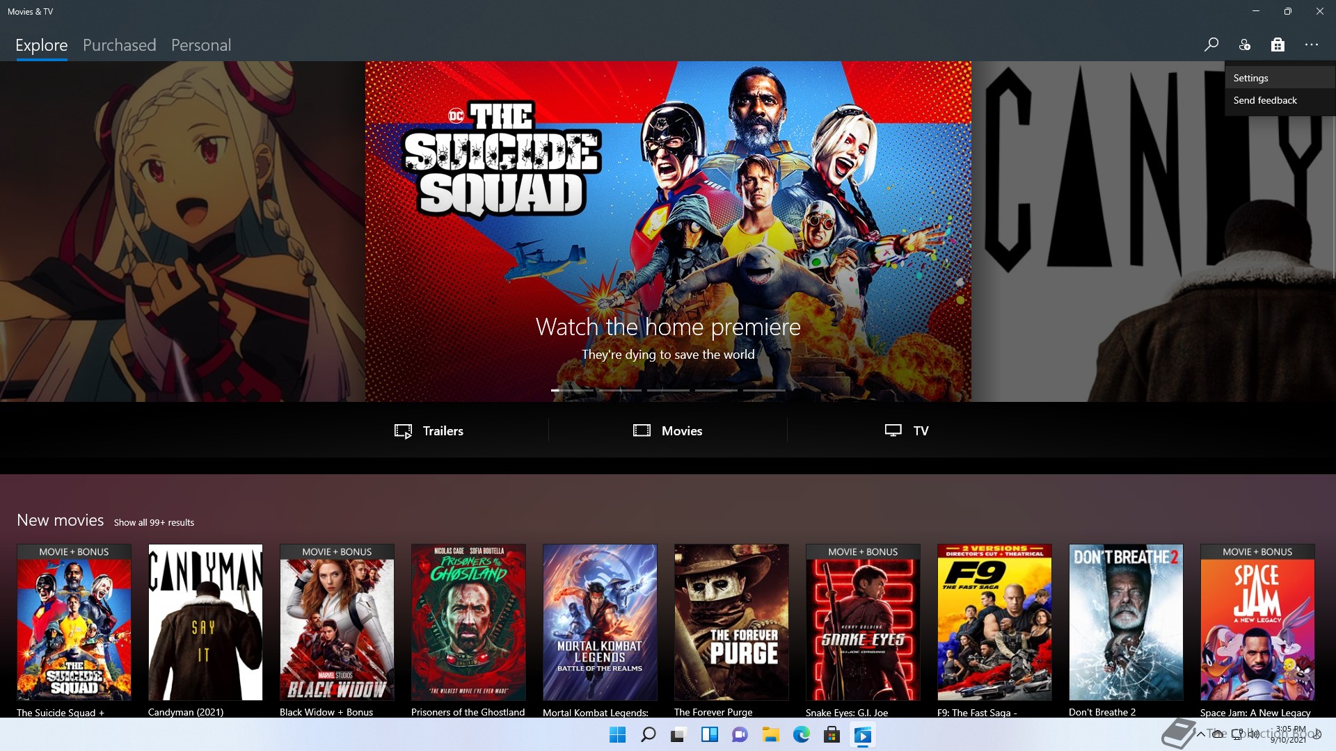Open the TV section
The width and height of the screenshot is (1336, 751).
pos(907,431)
